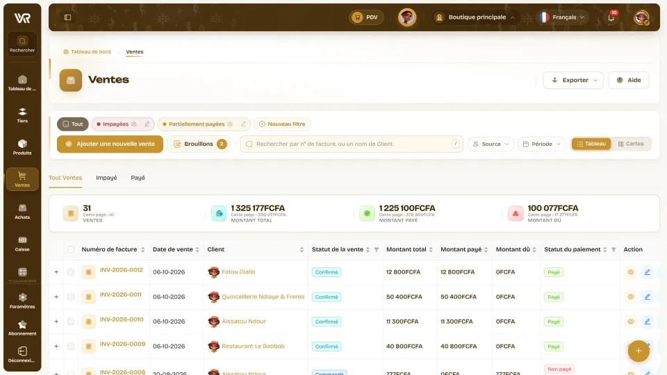Viewport: 667px width, 375px height.
Task: Expand the Exporter dropdown
Action: 573,80
